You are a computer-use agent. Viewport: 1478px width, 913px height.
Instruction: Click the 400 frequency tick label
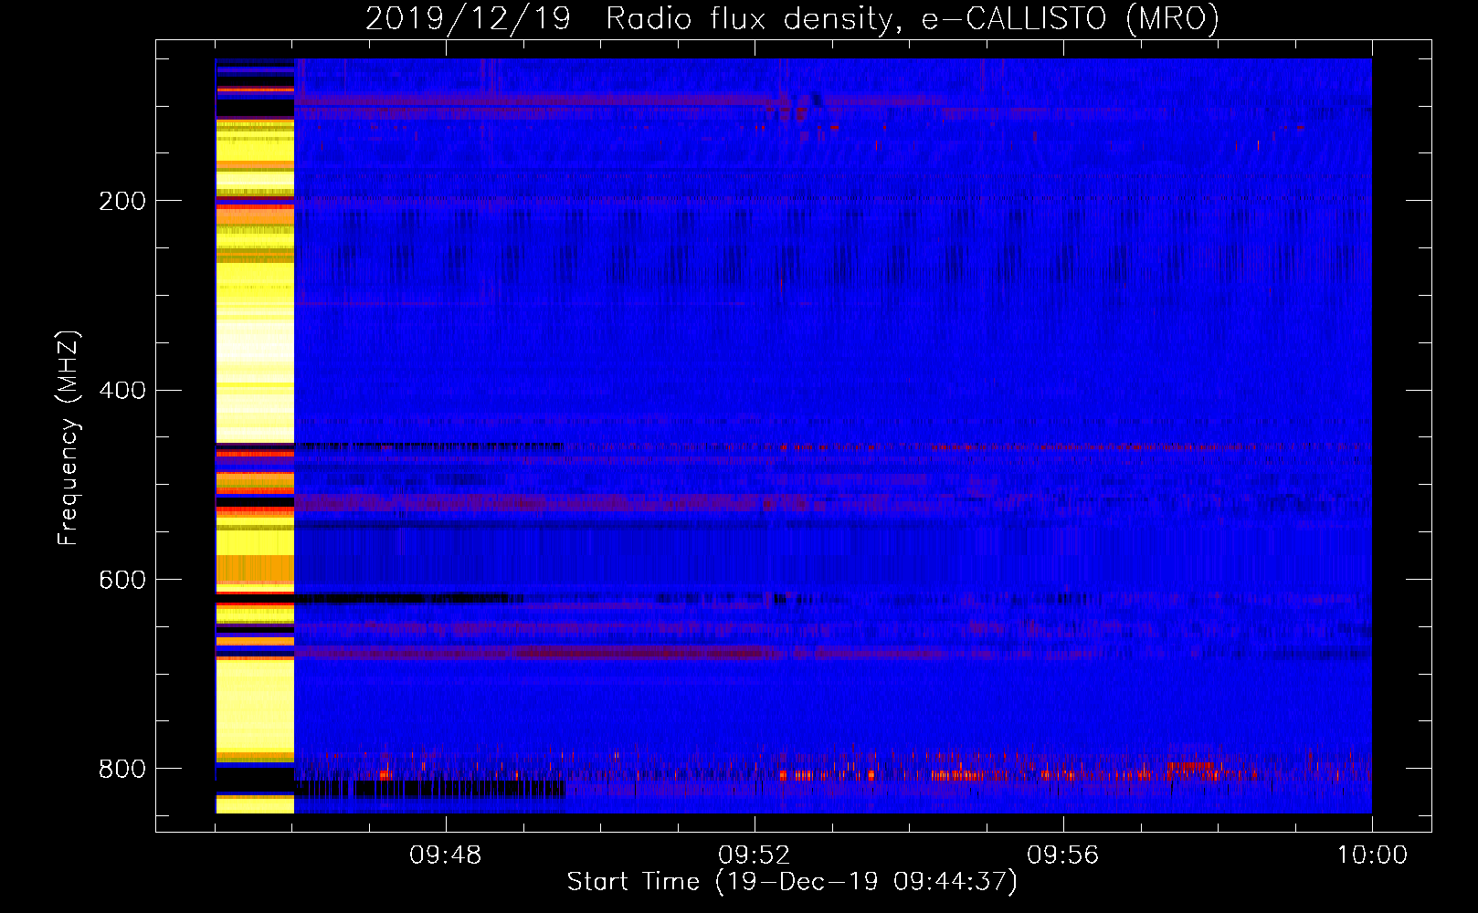122,391
